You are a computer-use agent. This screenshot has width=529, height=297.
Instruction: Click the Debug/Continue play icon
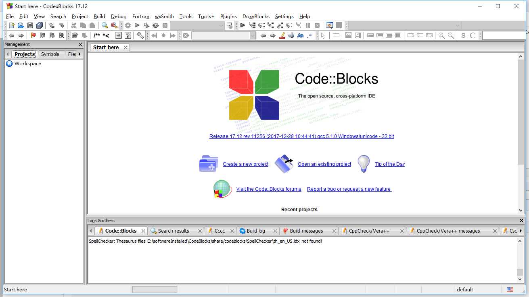243,25
